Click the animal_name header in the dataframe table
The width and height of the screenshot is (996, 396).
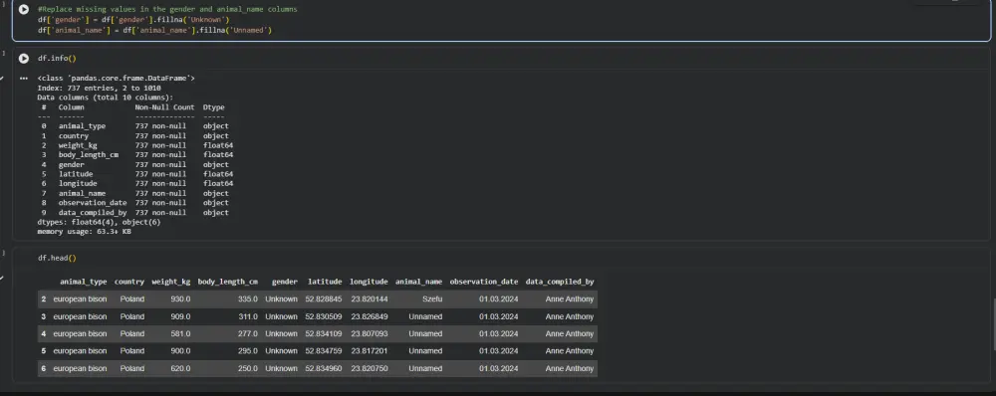(x=418, y=282)
